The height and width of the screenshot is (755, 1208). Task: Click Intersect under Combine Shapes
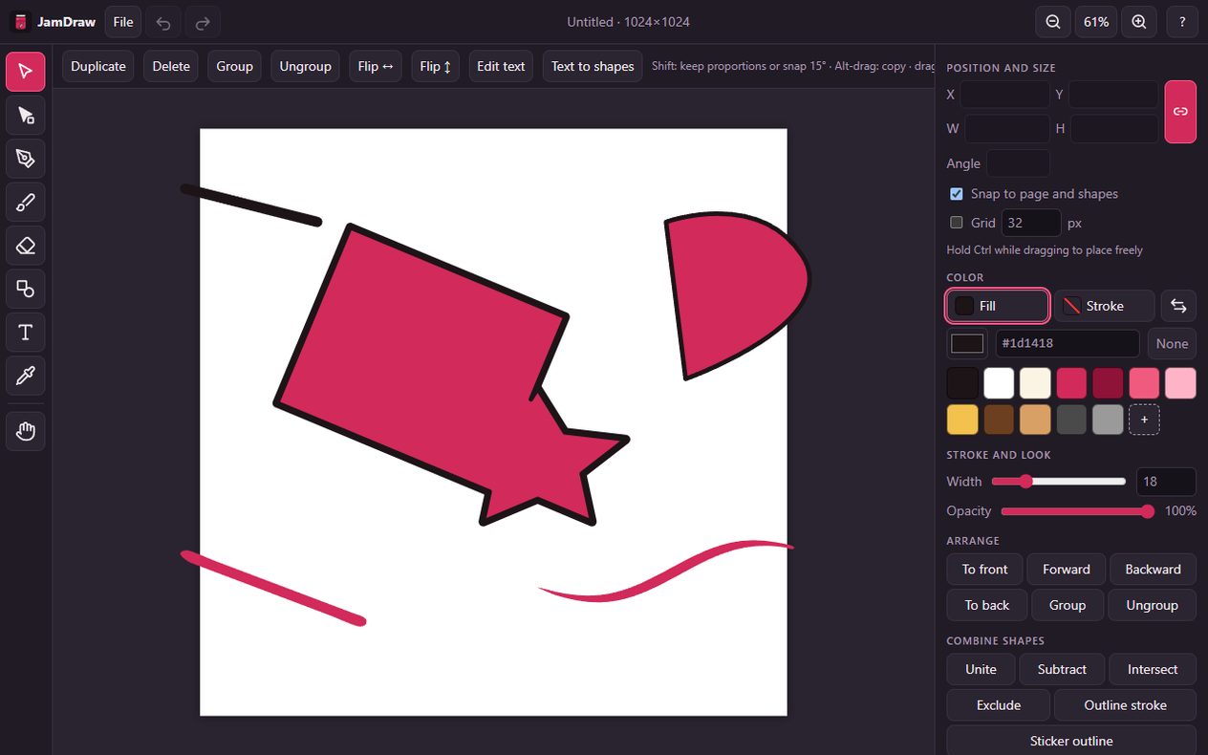1154,670
